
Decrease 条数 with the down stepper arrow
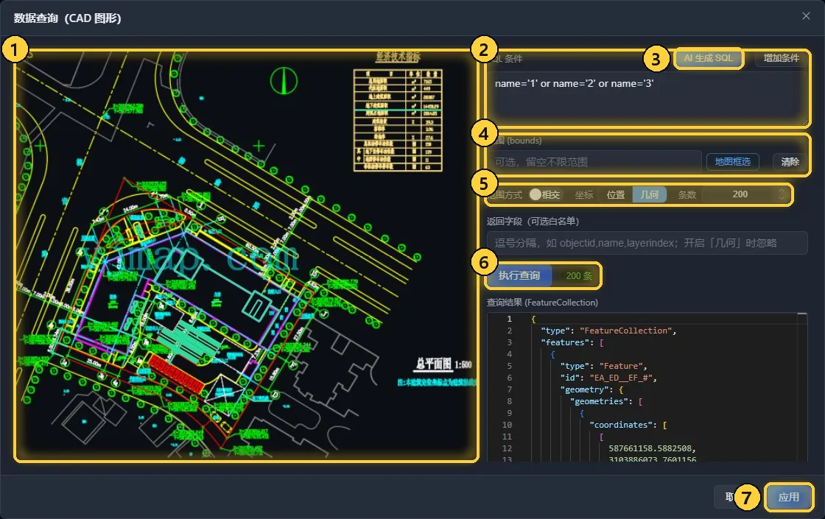[782, 199]
